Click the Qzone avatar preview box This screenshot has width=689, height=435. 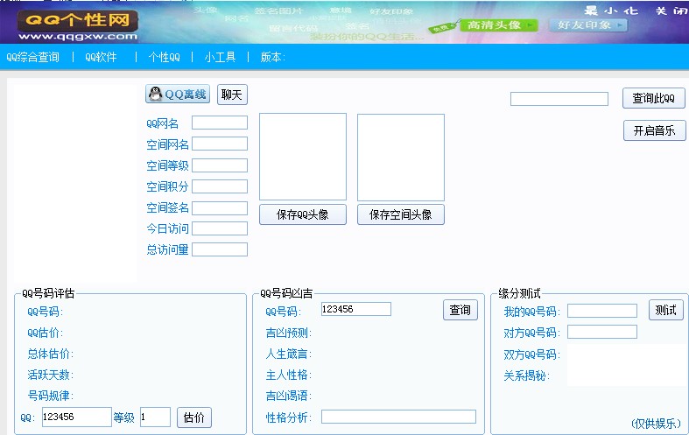[x=401, y=158]
